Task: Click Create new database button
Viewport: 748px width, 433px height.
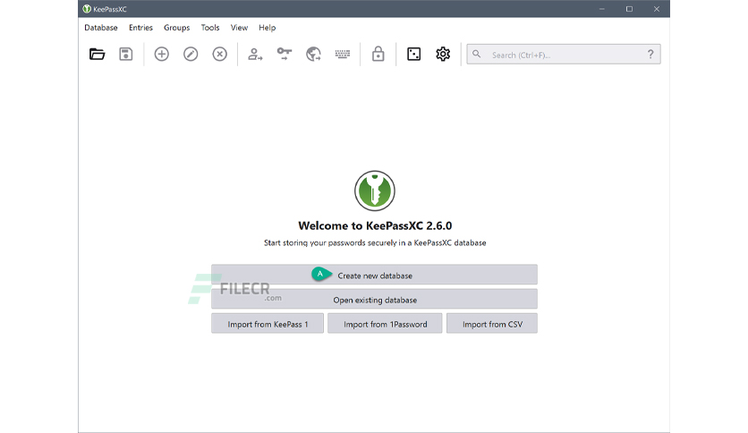Action: click(x=375, y=275)
